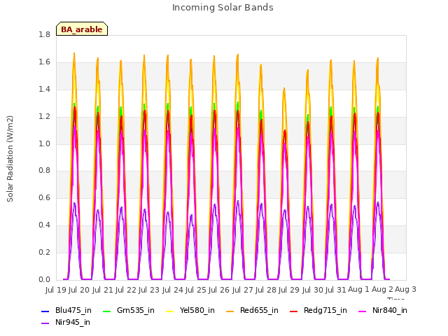Click the 0.8 y-axis tick label

pos(44,171)
